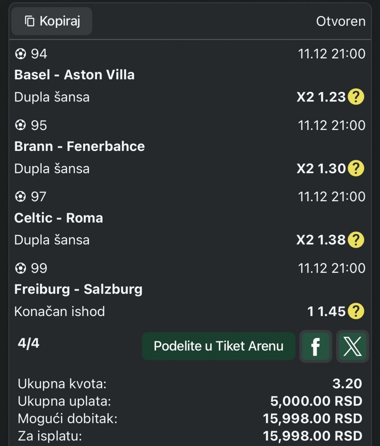380x446 pixels.
Task: Tap the 4/4 selections counter
Action: (28, 343)
